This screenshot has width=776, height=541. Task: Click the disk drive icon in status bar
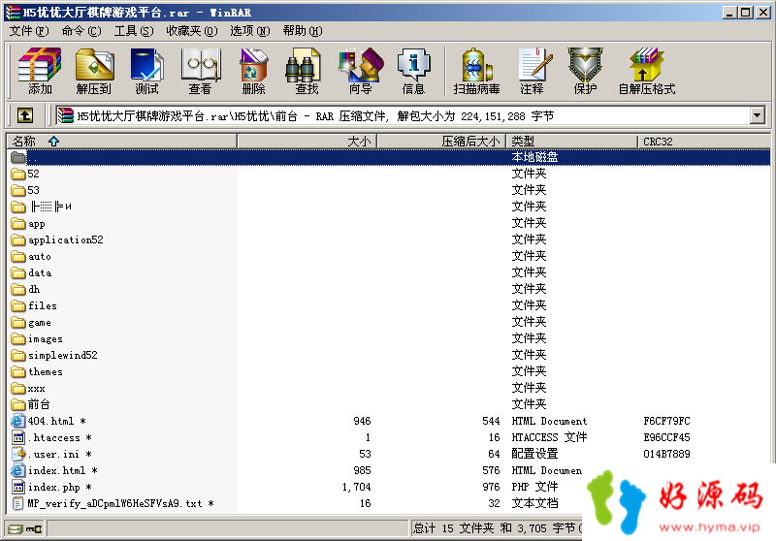[x=16, y=529]
